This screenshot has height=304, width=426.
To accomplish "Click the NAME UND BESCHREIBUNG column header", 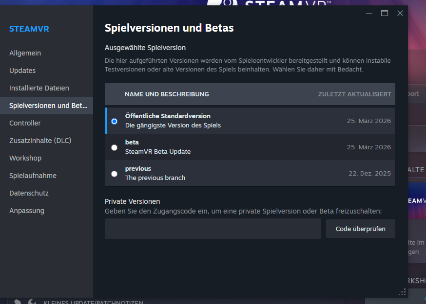I will click(x=167, y=94).
